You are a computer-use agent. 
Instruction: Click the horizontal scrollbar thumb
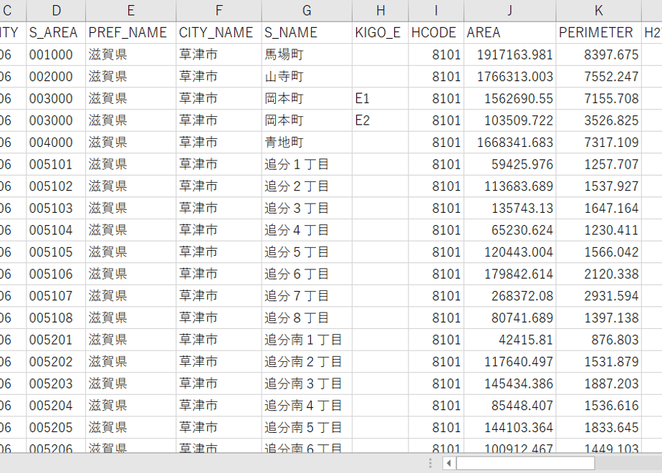click(x=526, y=463)
